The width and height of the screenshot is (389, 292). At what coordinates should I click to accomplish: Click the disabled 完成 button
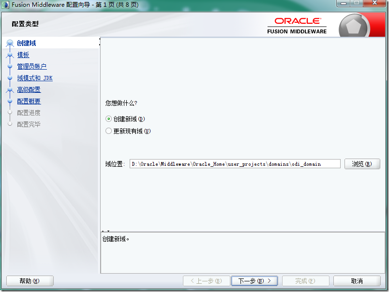[x=305, y=281]
